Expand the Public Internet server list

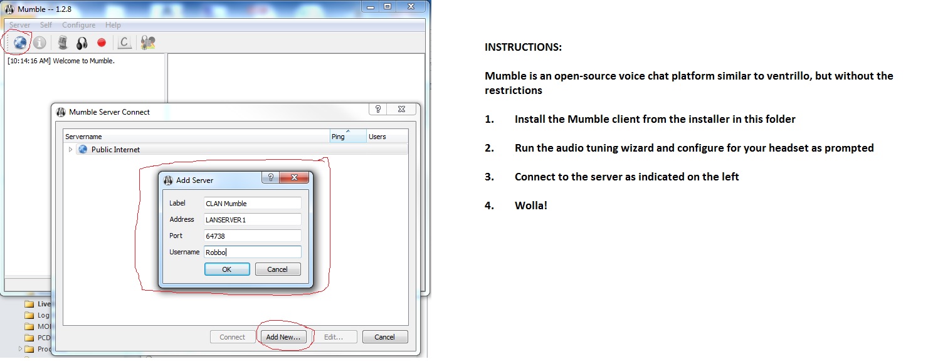[x=70, y=150]
